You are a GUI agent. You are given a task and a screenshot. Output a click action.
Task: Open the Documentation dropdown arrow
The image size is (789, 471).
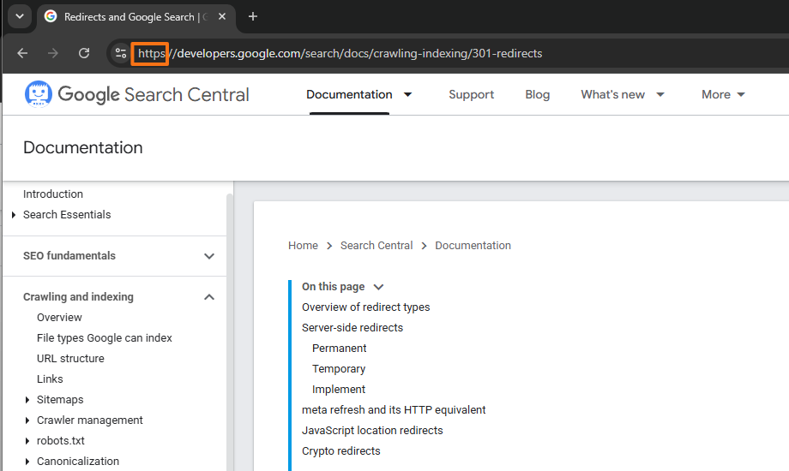point(407,94)
